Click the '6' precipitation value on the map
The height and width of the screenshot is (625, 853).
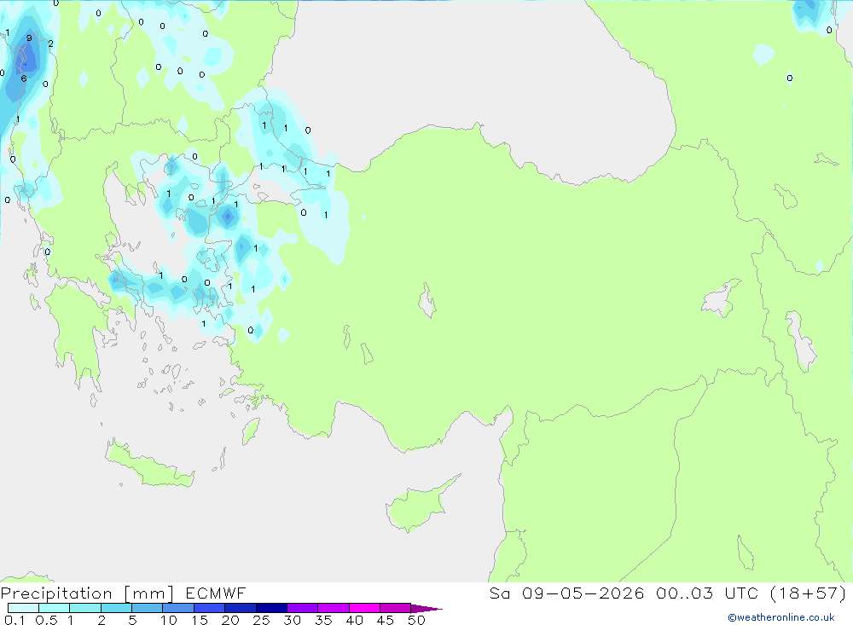[23, 78]
